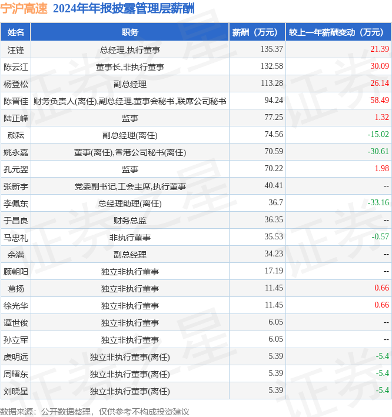Click the change value 21.39

point(380,49)
